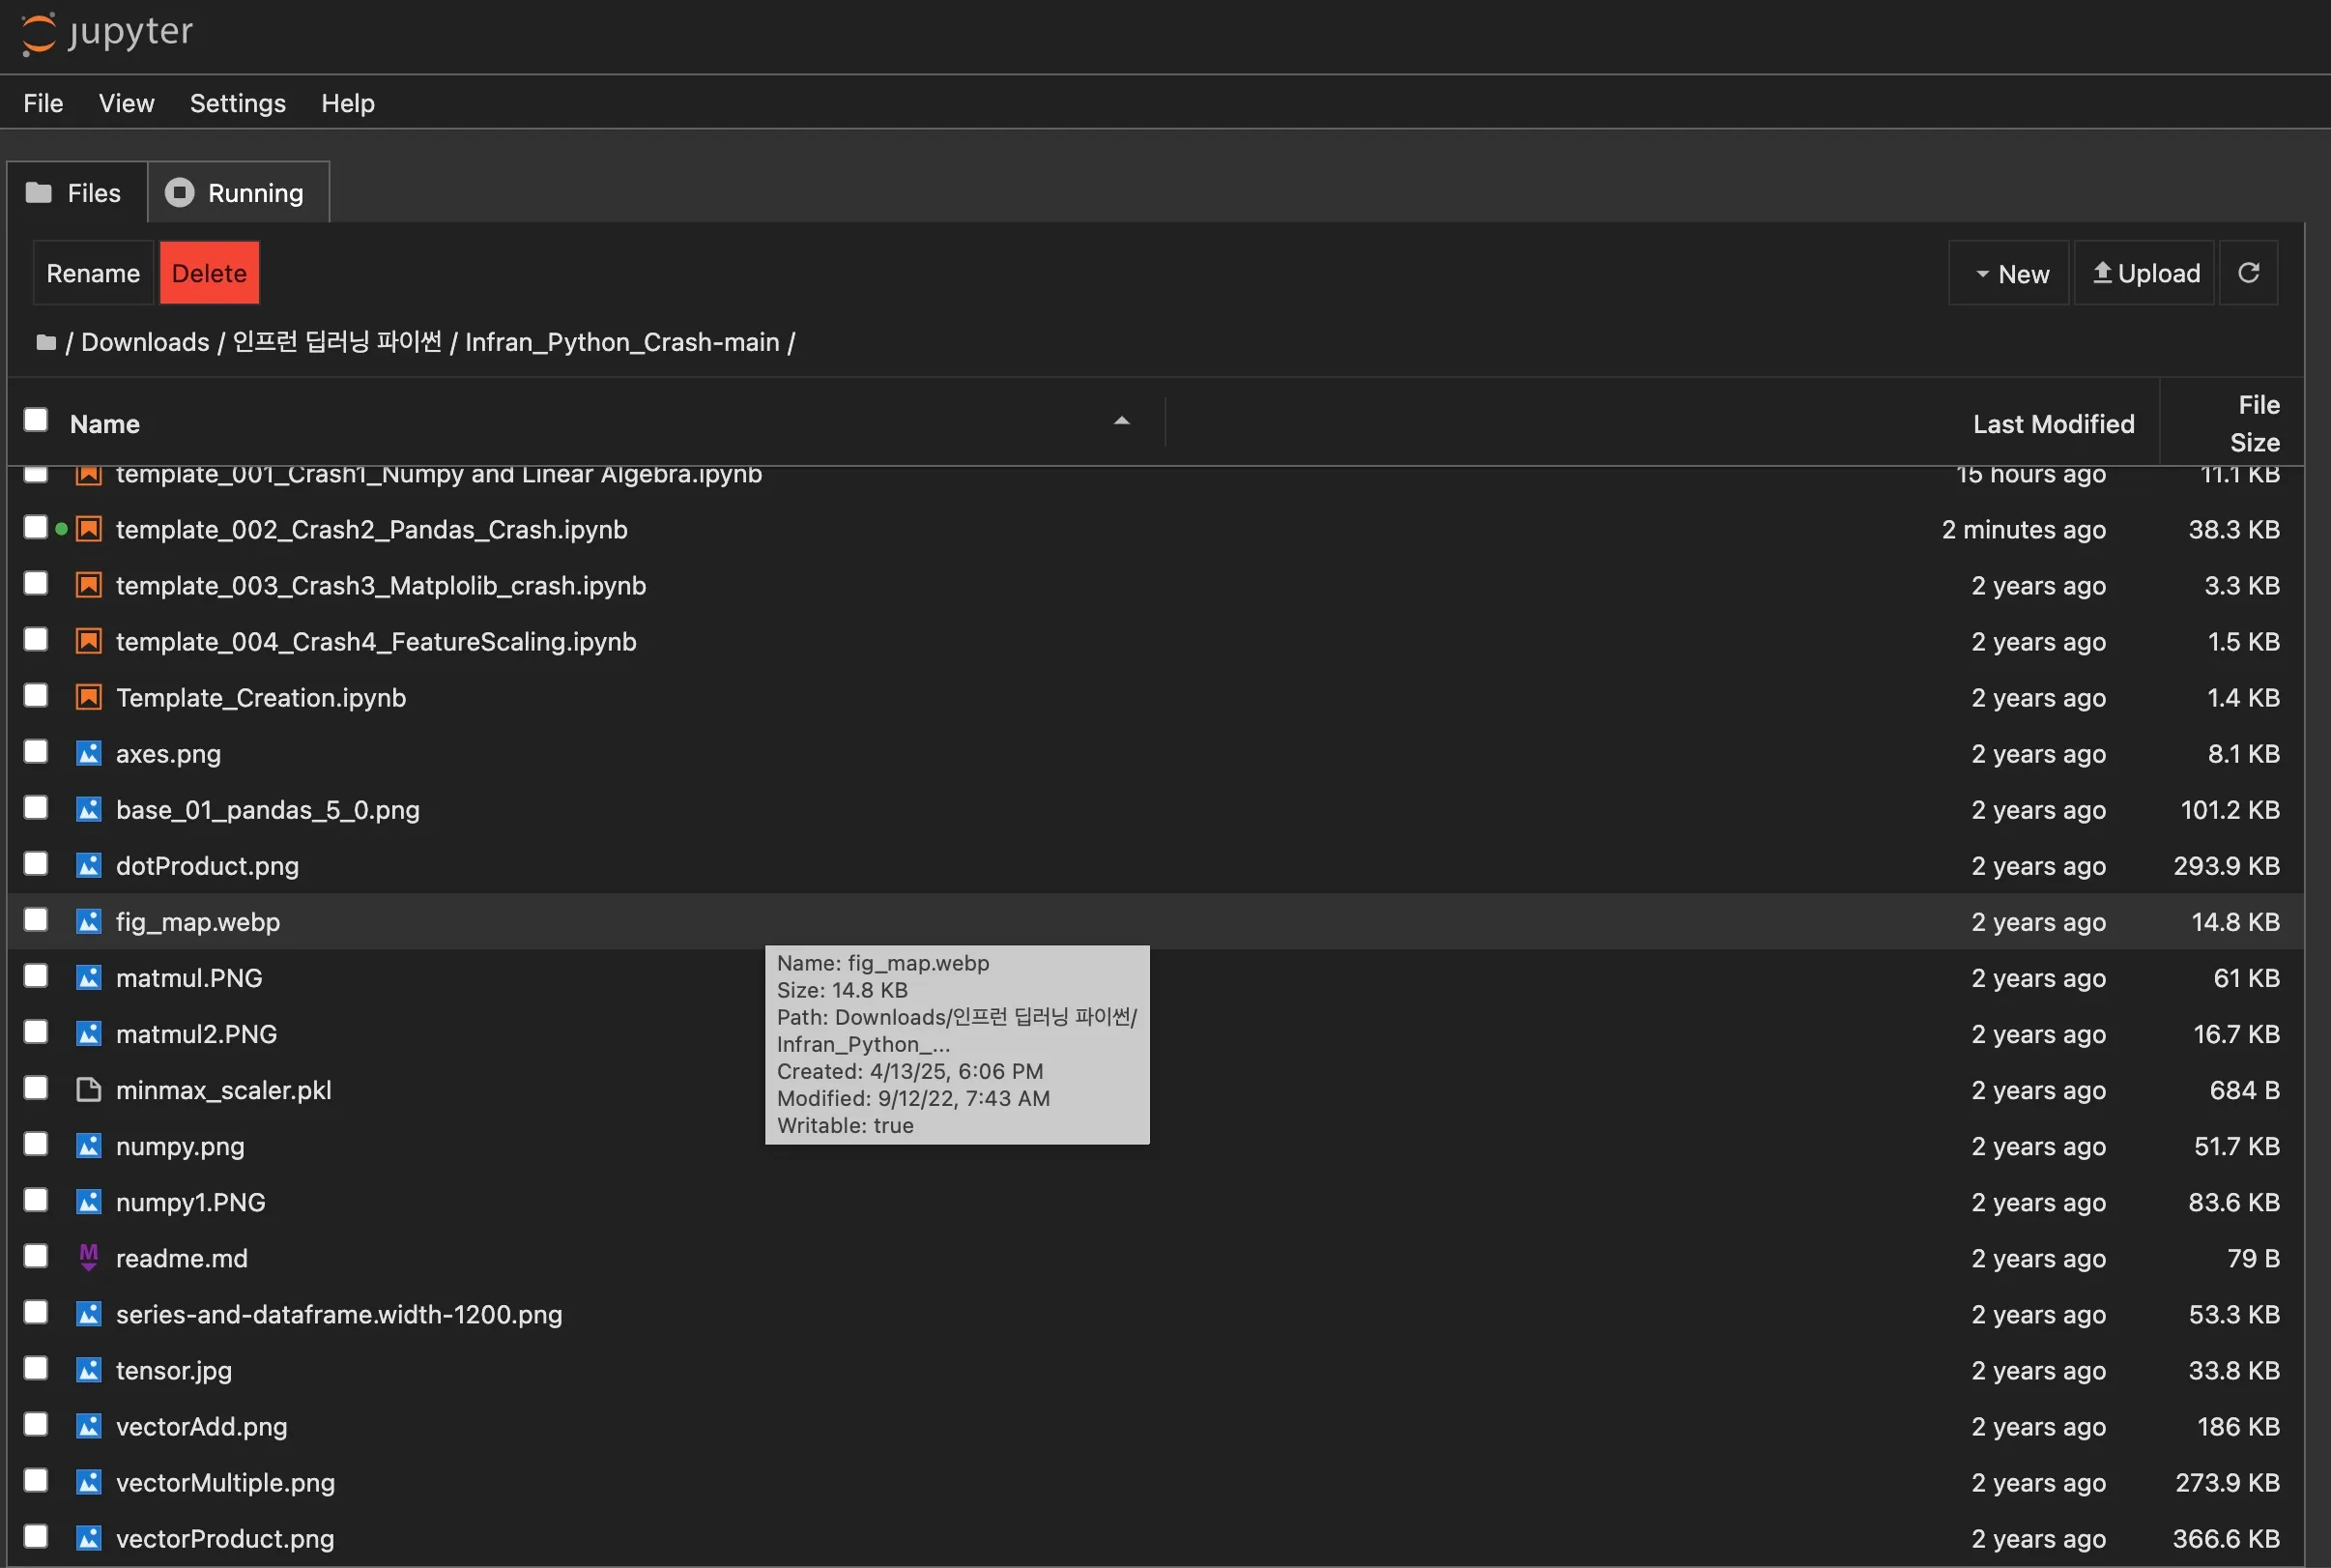
Task: Click image icon of vectorAdd.png
Action: coord(89,1425)
